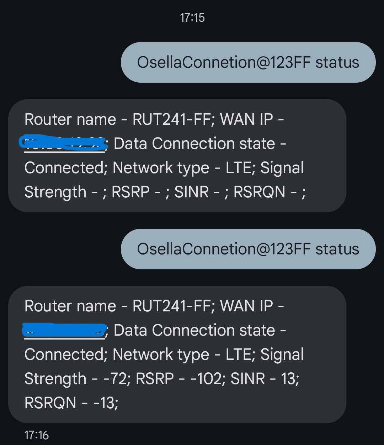Click "Data Connection state" in second reply
The width and height of the screenshot is (384, 445).
[x=194, y=330]
